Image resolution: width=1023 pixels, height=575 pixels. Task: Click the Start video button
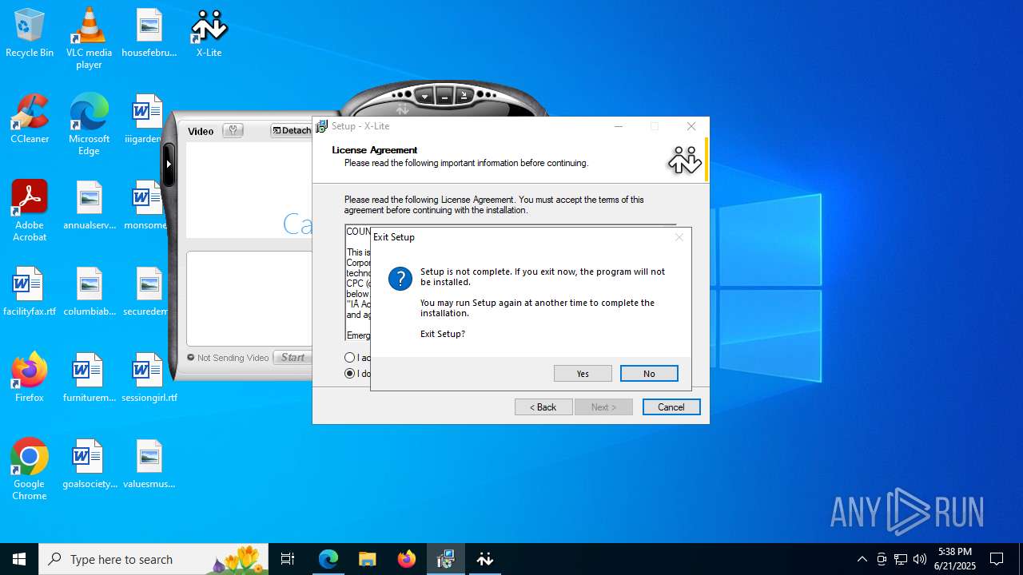pos(293,358)
